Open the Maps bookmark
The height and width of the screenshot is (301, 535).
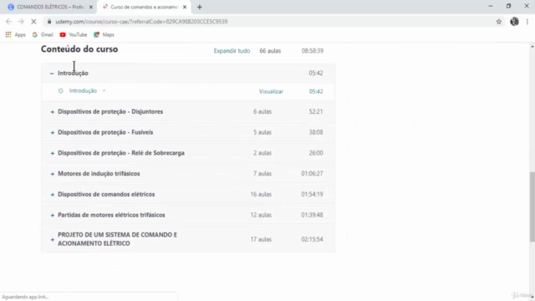coord(104,35)
